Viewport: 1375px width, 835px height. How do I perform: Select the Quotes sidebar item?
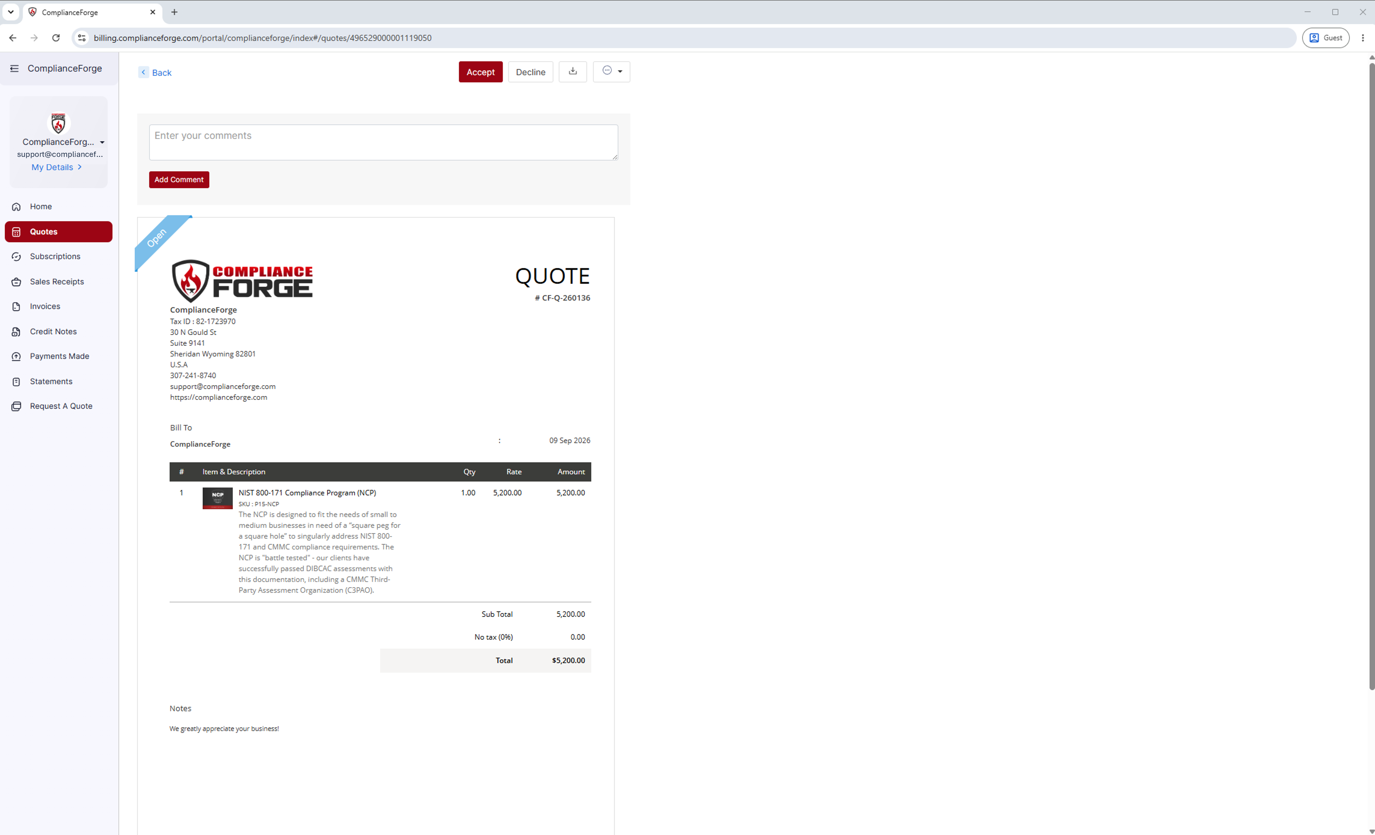coord(59,231)
